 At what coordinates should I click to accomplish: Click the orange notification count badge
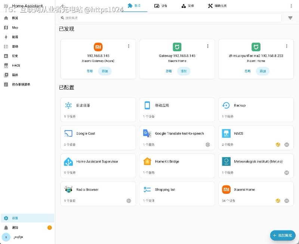click(50, 228)
